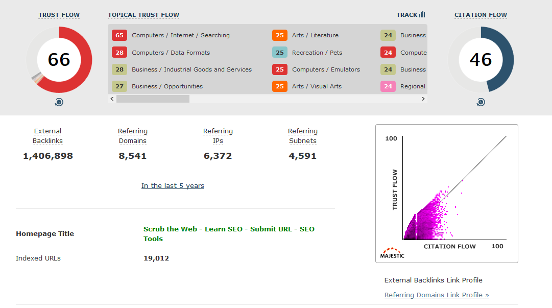Select the red 28 badge for Data Formats
The height and width of the screenshot is (308, 552).
tap(119, 53)
